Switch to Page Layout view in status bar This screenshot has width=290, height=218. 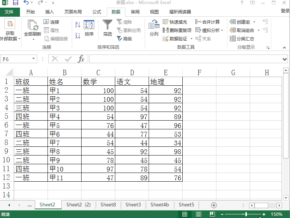pos(199,214)
